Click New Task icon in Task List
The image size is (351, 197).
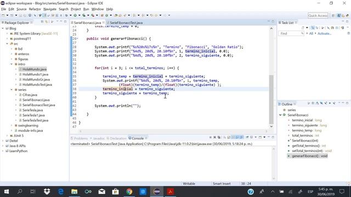pyautogui.click(x=303, y=28)
